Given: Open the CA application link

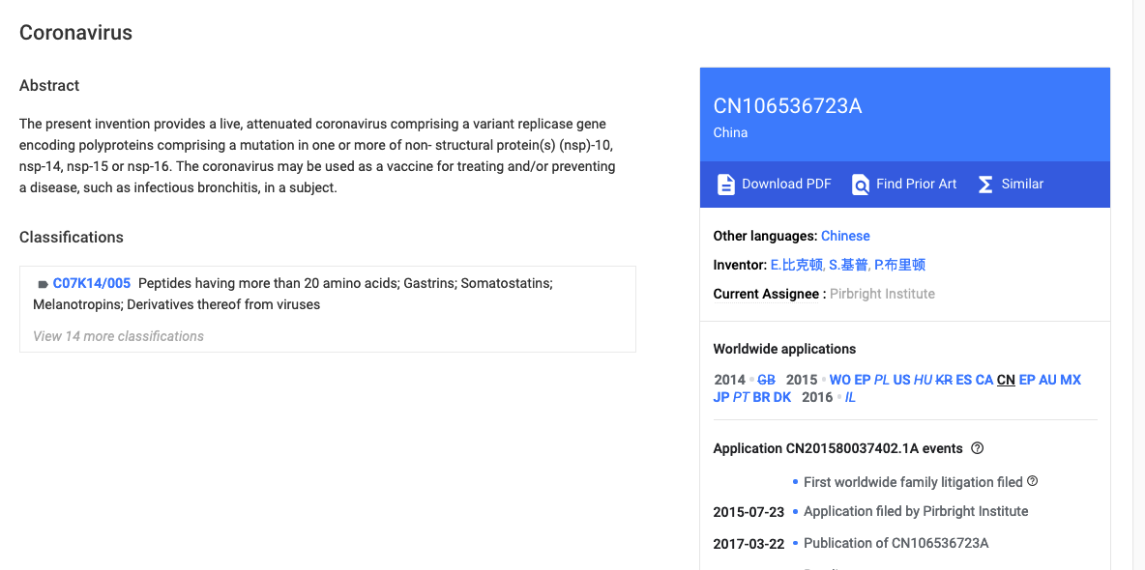Looking at the screenshot, I should [x=984, y=380].
